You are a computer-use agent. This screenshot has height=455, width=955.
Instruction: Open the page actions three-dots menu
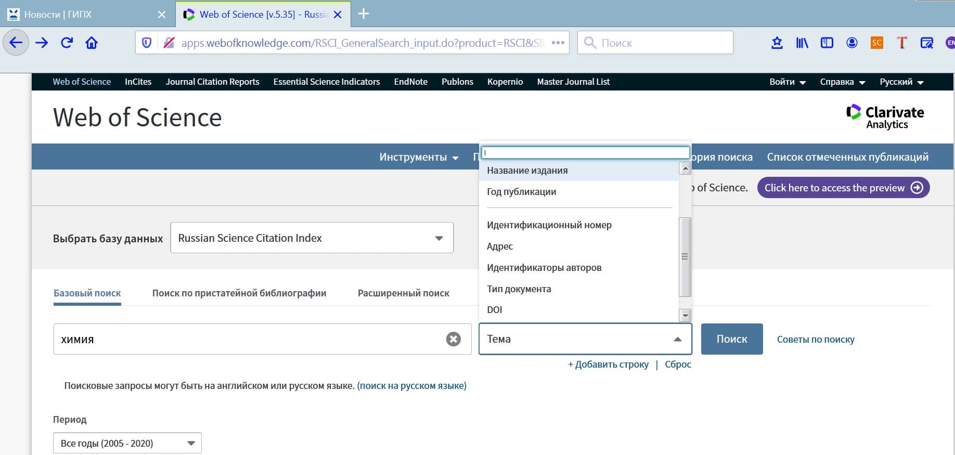tap(558, 43)
